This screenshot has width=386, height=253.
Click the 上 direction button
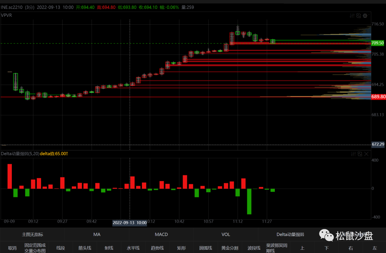point(302,248)
